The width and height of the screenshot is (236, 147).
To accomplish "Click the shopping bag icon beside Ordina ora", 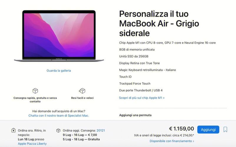I will [x=14, y=130].
